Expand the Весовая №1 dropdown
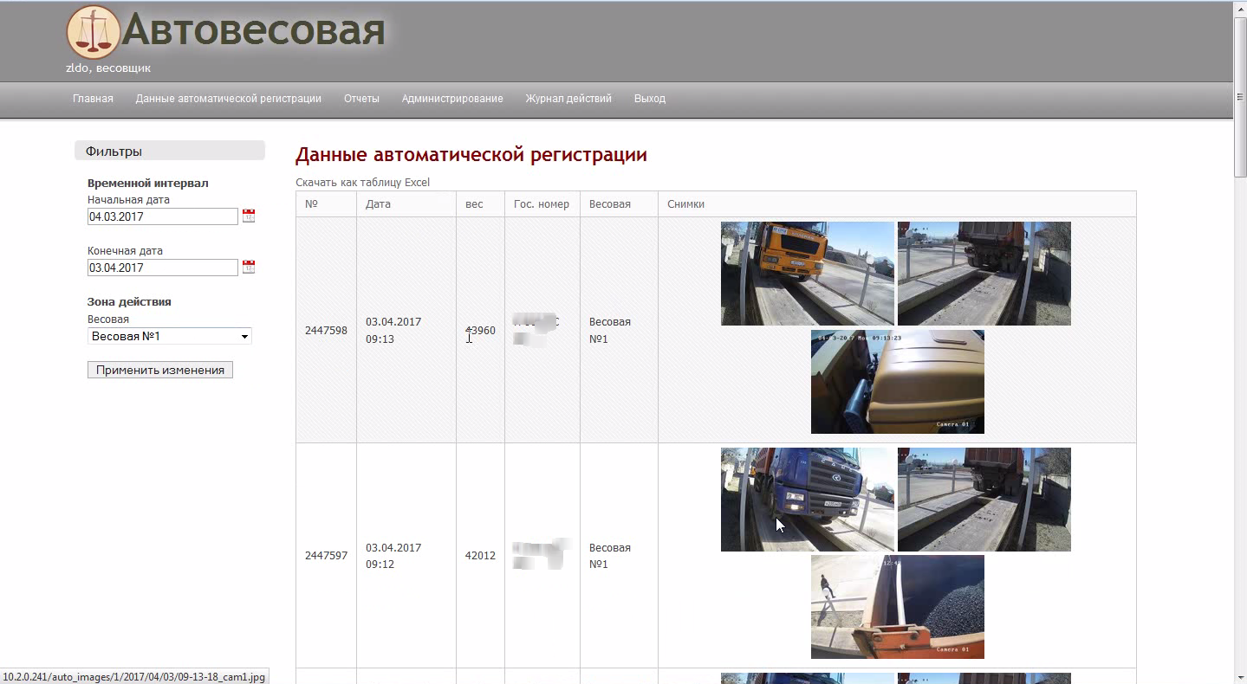 244,337
